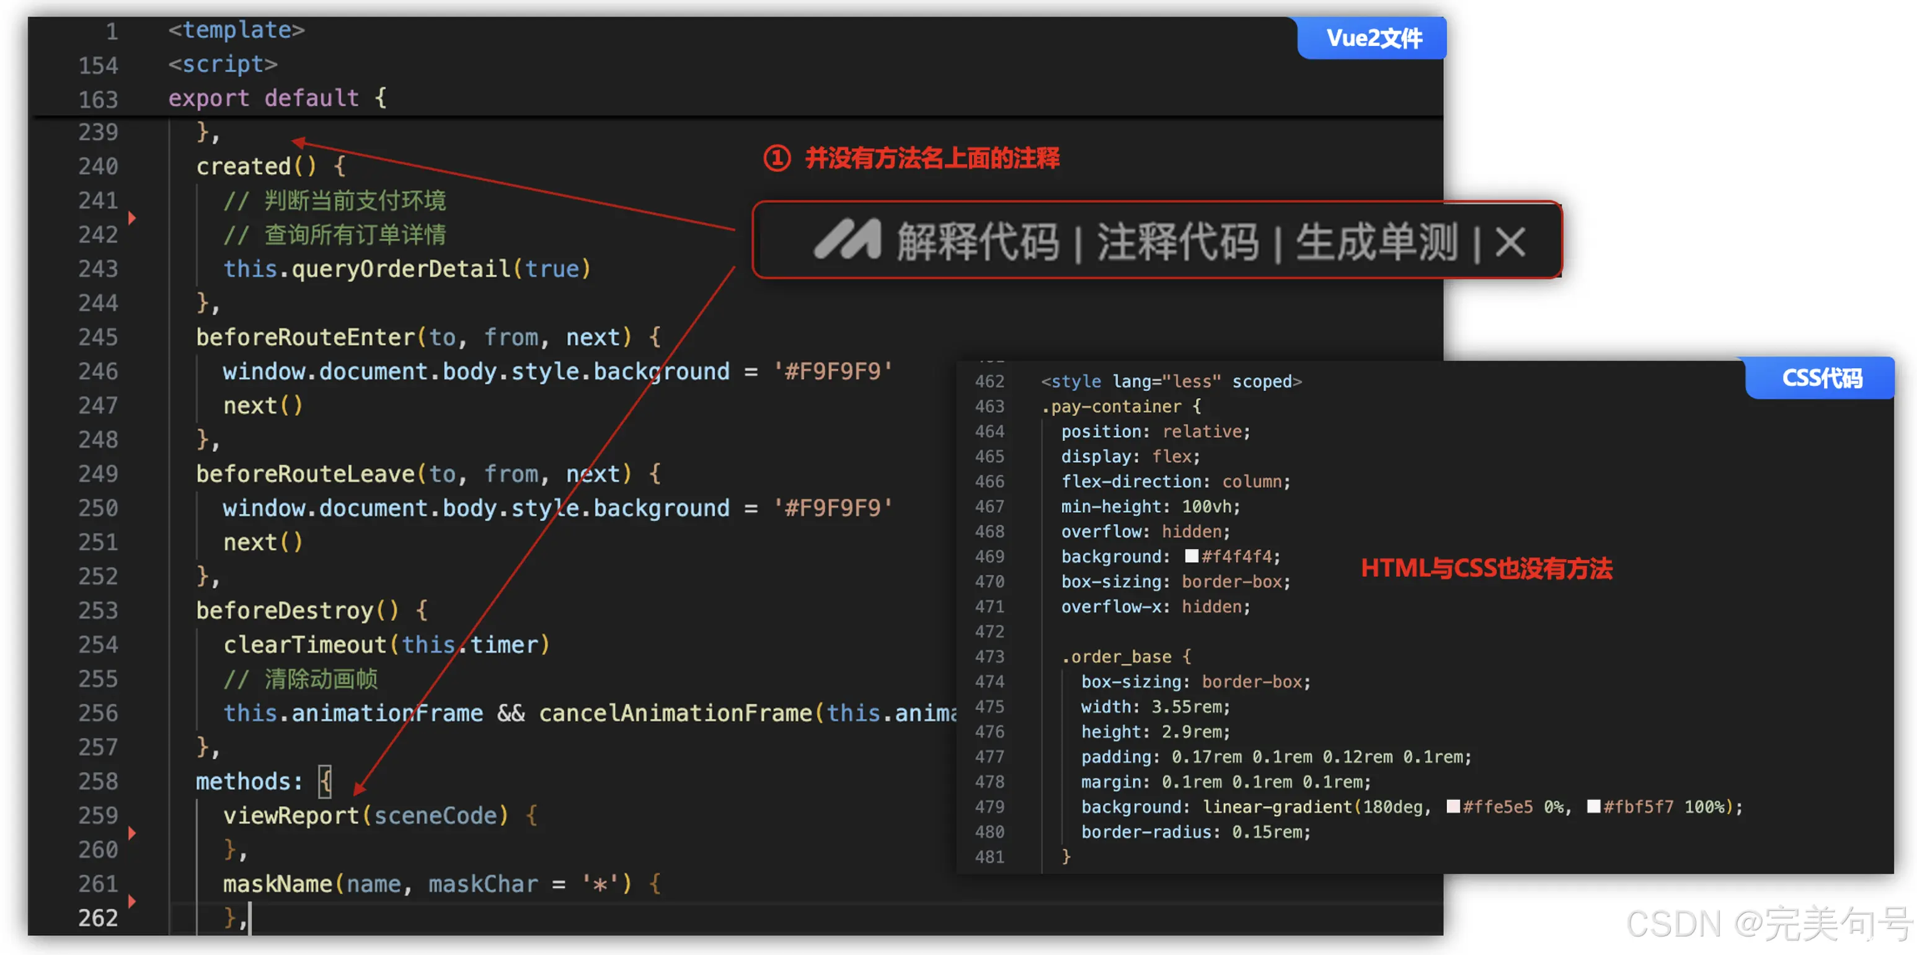The image size is (1917, 955).
Task: Click the MarsCode logo icon in code lens
Action: click(x=847, y=240)
